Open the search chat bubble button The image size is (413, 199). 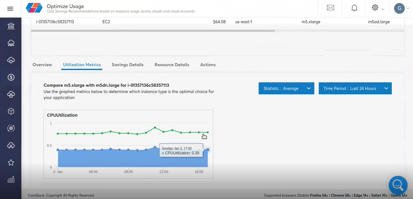coord(398,185)
